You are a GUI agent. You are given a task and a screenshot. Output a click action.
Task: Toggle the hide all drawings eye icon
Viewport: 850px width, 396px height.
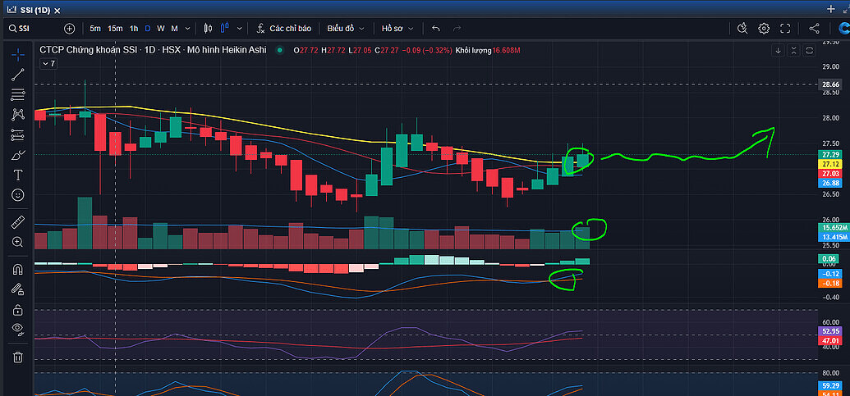18,330
